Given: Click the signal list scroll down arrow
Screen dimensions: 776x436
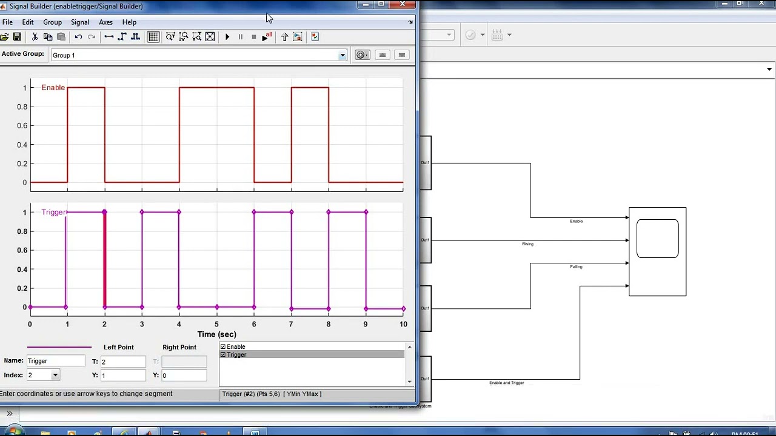Looking at the screenshot, I should (x=410, y=381).
